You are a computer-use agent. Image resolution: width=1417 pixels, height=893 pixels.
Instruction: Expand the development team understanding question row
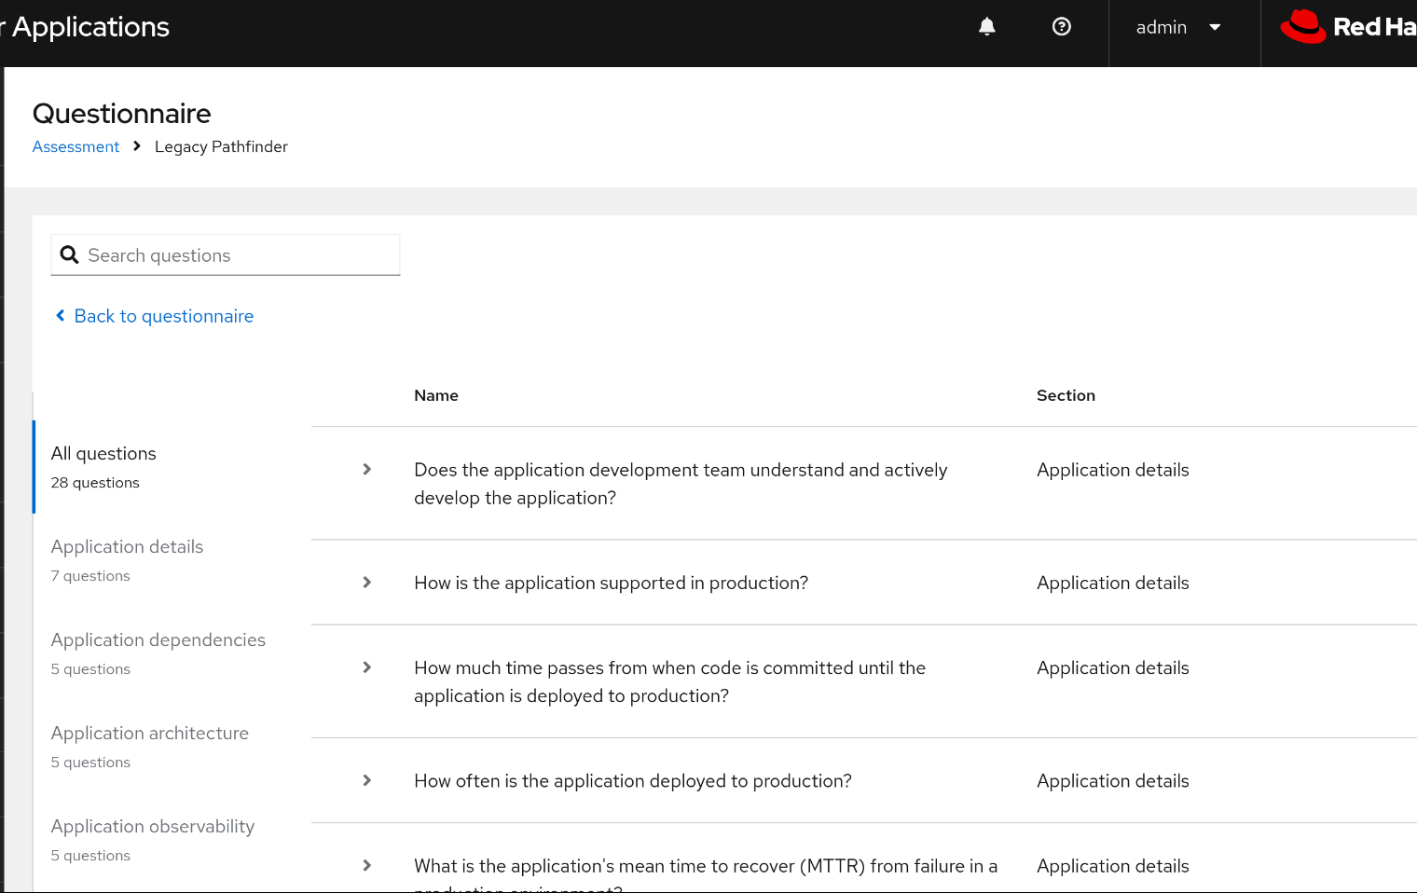pos(366,470)
